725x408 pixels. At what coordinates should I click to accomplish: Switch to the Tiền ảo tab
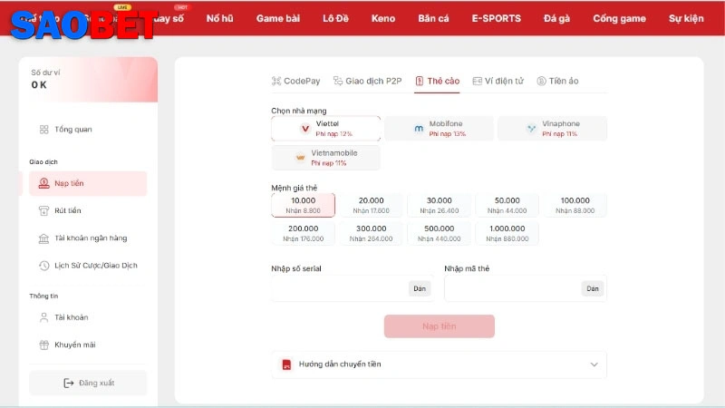tap(557, 81)
